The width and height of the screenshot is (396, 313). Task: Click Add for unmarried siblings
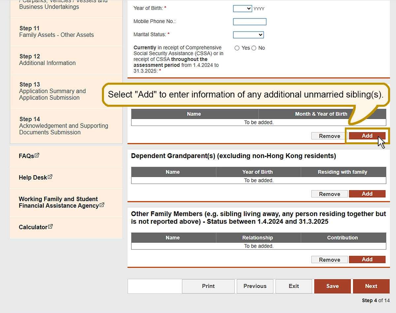tap(367, 136)
